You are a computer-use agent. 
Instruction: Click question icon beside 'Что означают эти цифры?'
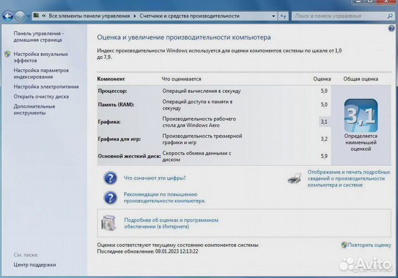point(111,178)
